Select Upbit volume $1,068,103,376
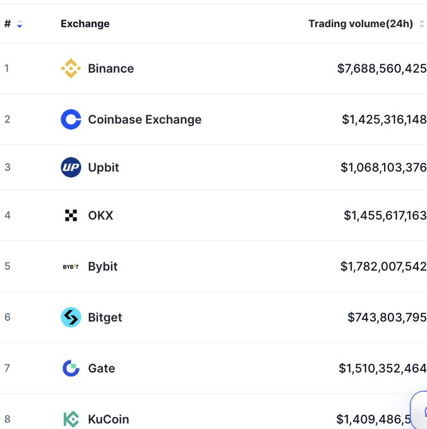 coord(383,167)
